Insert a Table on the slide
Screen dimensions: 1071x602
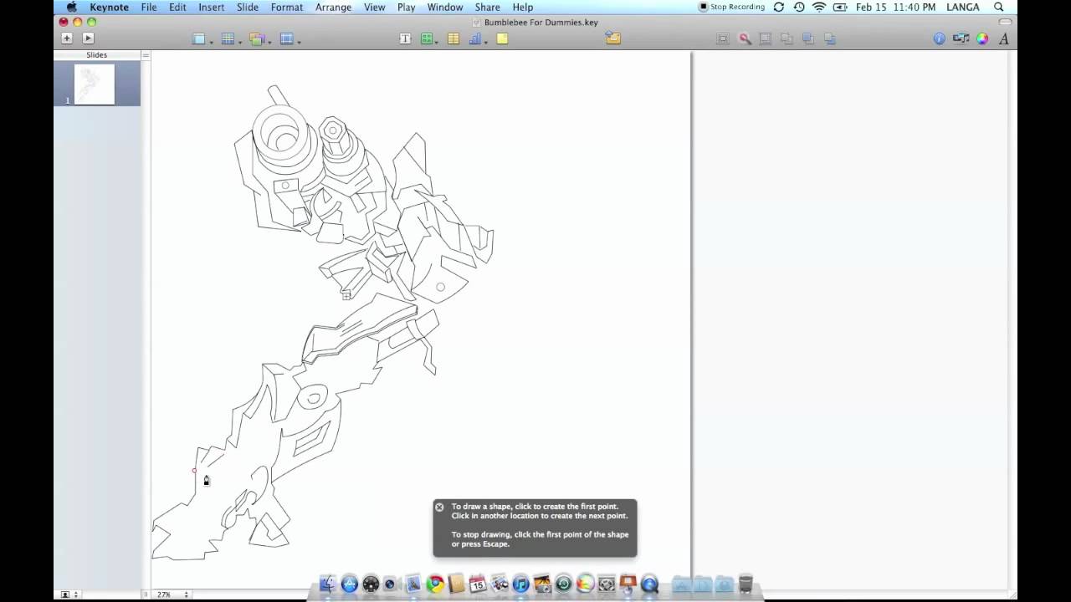pyautogui.click(x=453, y=38)
